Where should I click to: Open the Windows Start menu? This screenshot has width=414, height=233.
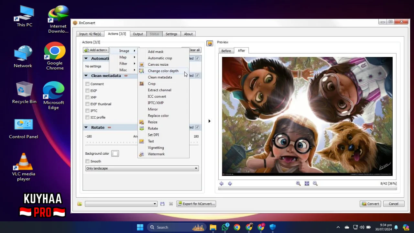140,227
